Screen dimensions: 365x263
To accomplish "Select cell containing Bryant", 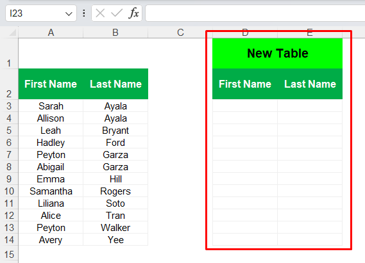I will click(115, 131).
